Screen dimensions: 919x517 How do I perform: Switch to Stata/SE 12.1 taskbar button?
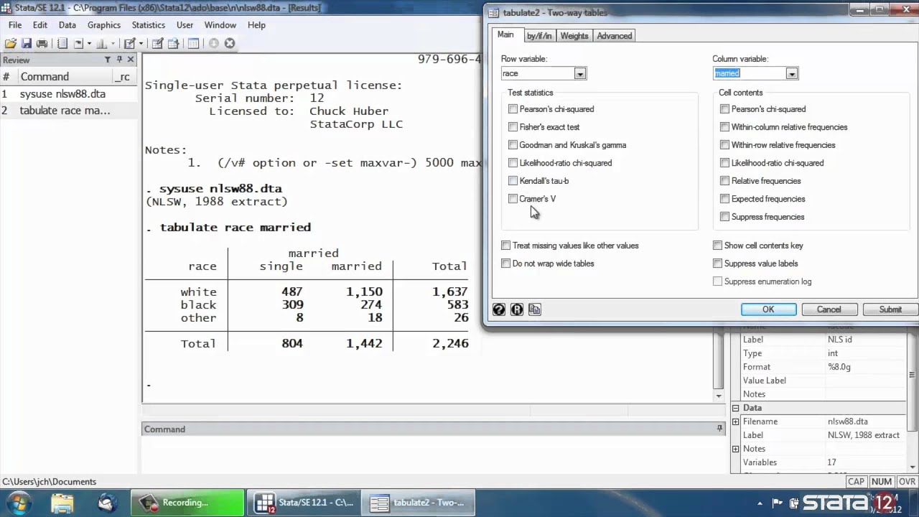304,503
